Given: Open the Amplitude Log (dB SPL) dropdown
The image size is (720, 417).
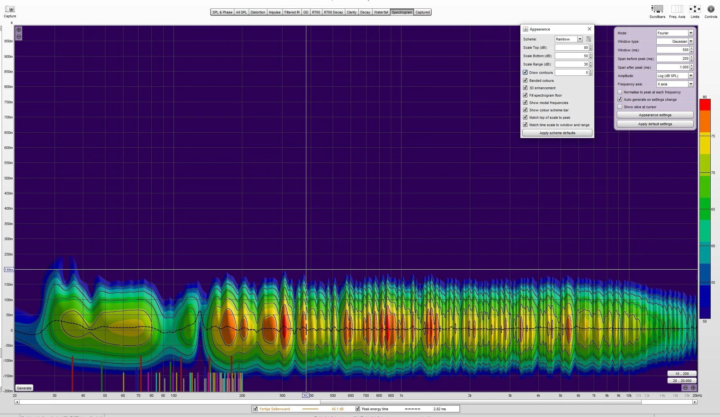Looking at the screenshot, I should (675, 76).
